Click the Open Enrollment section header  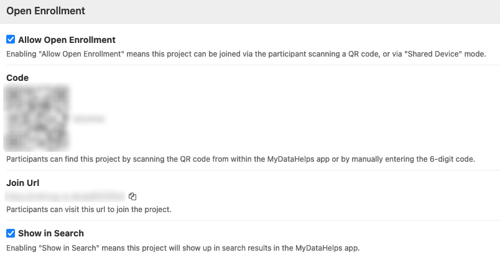45,11
